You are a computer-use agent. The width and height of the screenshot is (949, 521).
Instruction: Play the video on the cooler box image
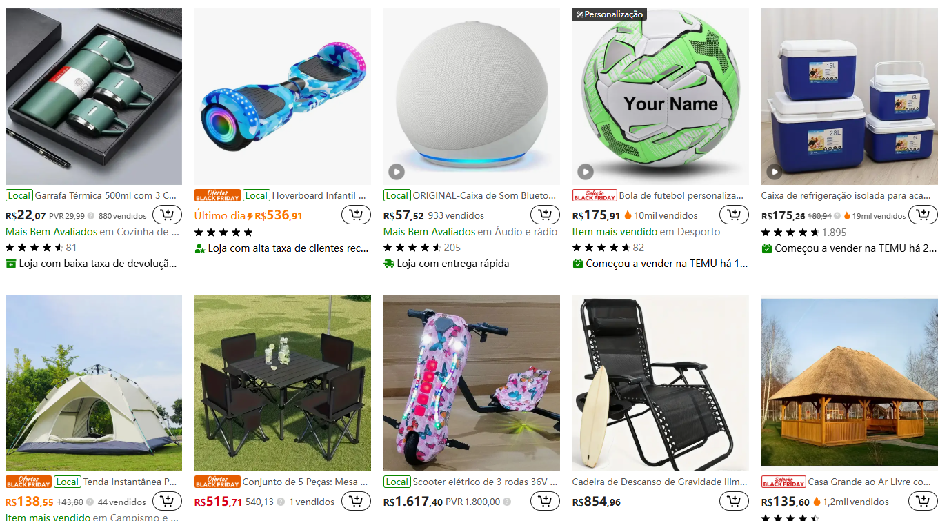(x=775, y=172)
